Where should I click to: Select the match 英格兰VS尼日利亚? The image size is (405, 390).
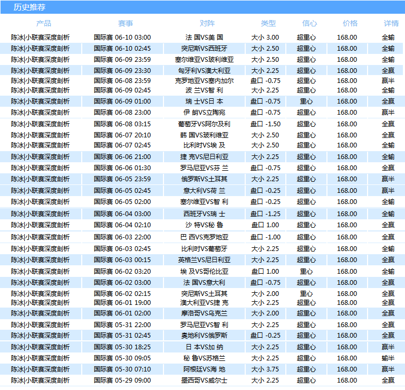[204, 260]
